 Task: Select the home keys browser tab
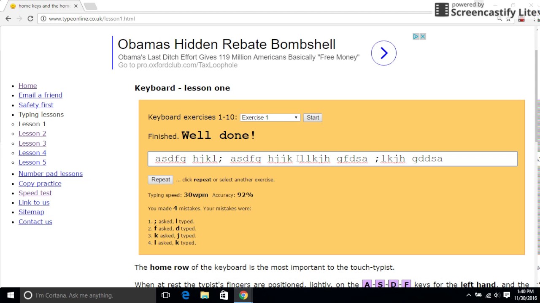click(x=44, y=6)
